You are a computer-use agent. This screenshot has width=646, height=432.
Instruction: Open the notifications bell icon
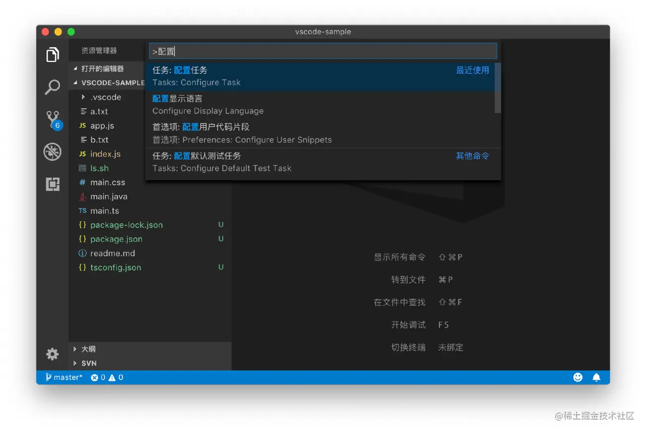(x=596, y=378)
